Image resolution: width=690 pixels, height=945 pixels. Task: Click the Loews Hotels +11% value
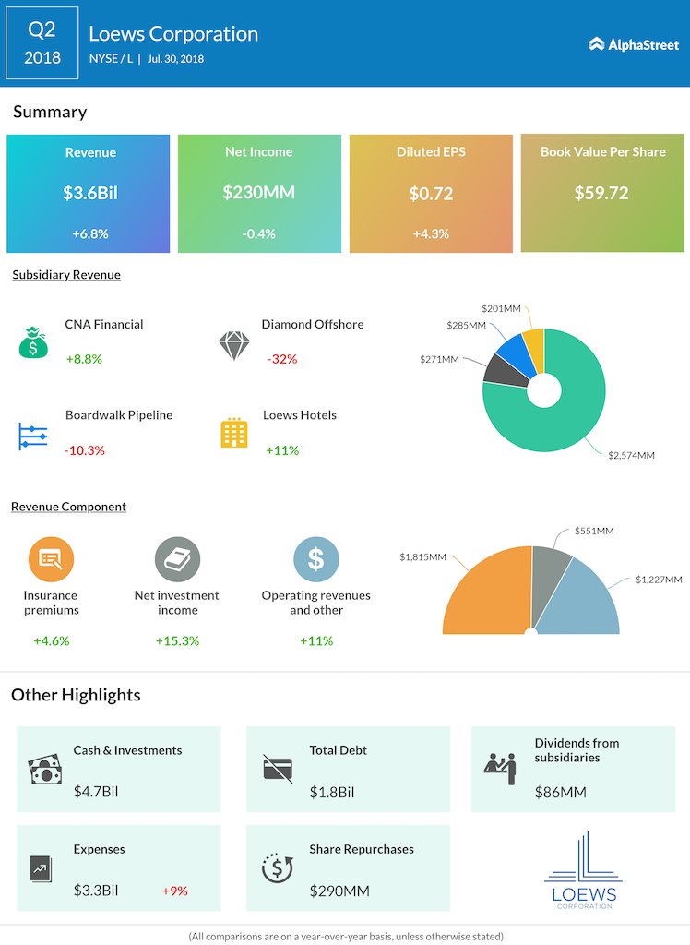(x=282, y=450)
